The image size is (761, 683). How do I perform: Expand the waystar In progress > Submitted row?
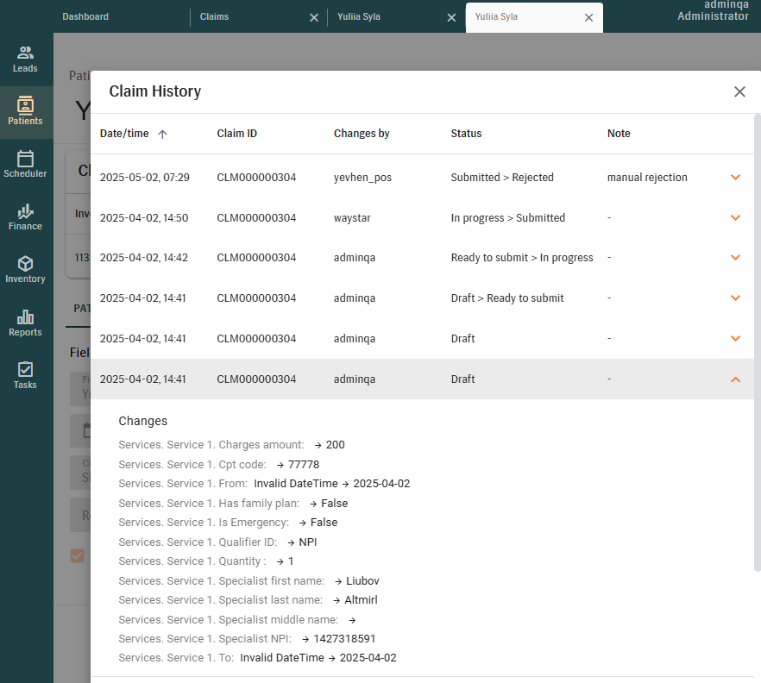735,218
